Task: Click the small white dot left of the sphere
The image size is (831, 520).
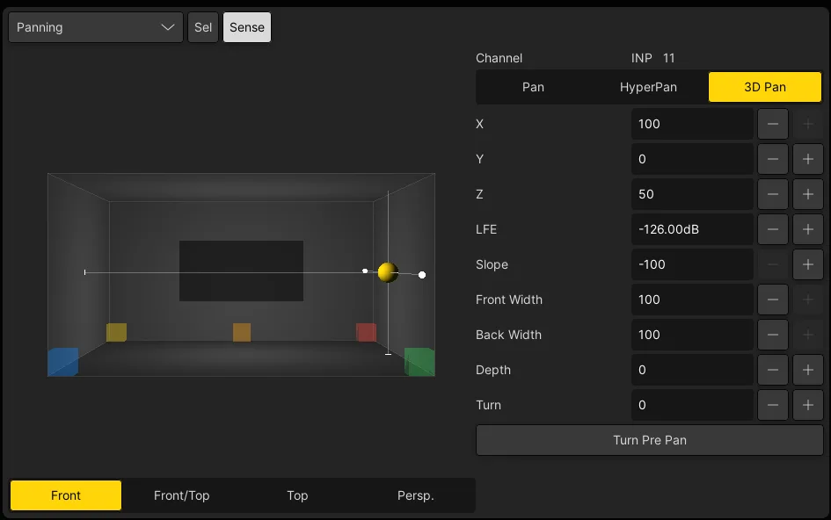Action: pos(365,271)
